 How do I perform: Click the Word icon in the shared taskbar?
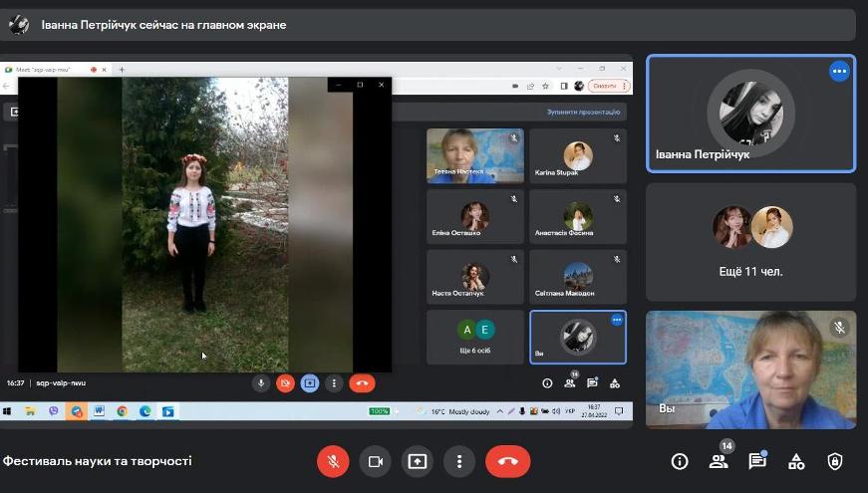pyautogui.click(x=99, y=410)
